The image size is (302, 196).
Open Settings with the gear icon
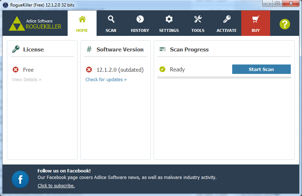click(x=169, y=23)
